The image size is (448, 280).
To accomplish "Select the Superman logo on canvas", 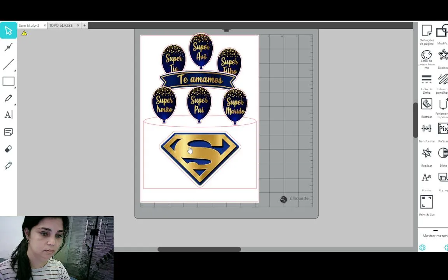I will [200, 159].
